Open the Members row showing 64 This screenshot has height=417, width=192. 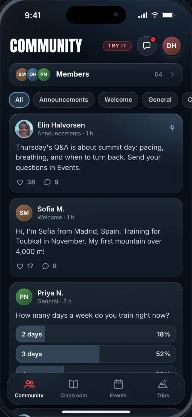point(96,75)
